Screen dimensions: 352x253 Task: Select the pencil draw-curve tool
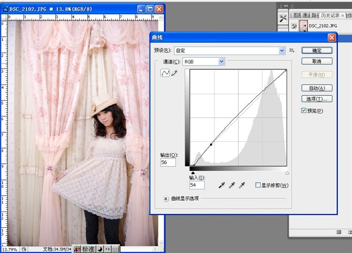(174, 73)
